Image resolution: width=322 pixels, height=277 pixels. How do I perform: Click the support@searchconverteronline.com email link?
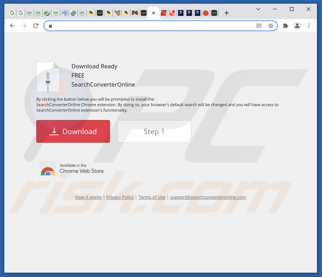208,197
